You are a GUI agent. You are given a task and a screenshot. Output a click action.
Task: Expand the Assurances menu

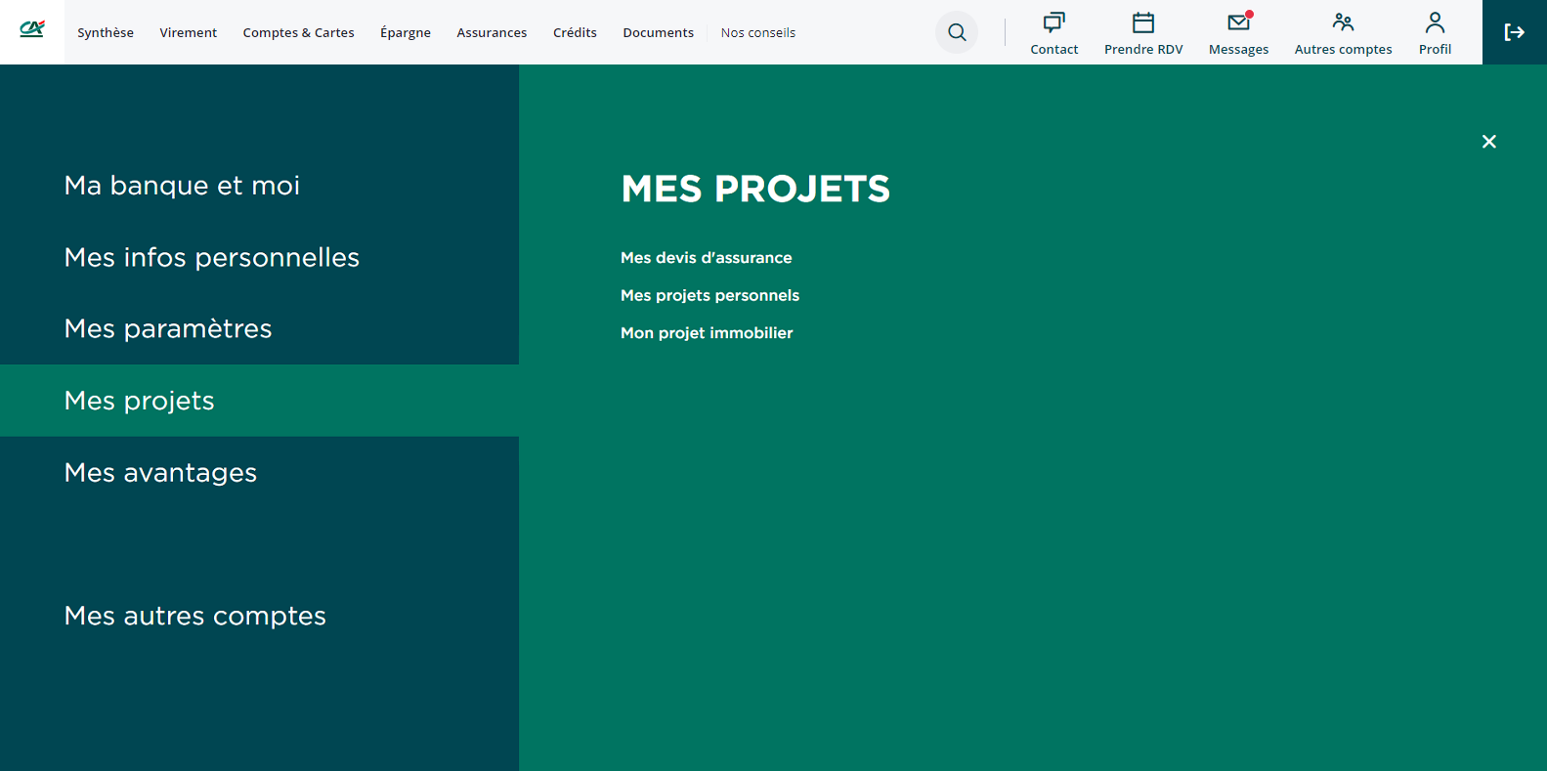[492, 32]
